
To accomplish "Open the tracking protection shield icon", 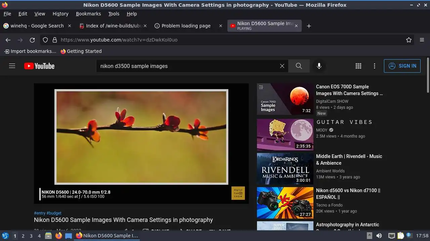I will [x=45, y=40].
